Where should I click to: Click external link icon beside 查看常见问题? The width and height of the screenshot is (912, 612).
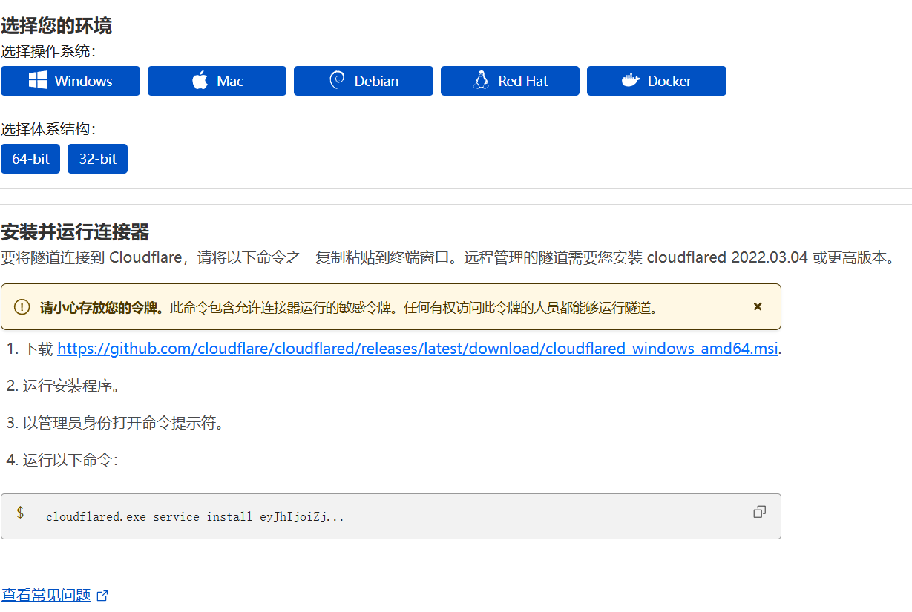pos(102,596)
